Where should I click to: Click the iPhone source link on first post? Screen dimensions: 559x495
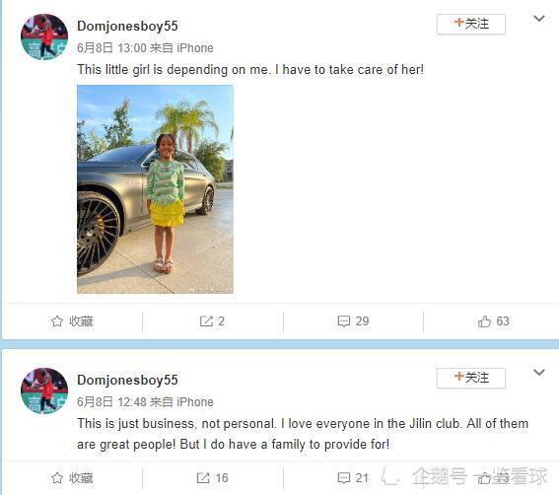195,47
